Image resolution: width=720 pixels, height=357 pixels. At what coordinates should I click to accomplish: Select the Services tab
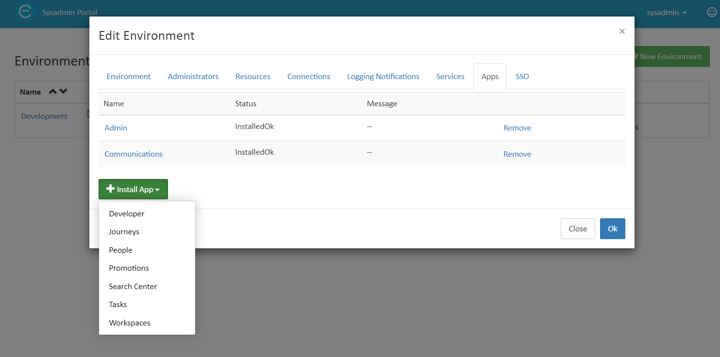451,77
